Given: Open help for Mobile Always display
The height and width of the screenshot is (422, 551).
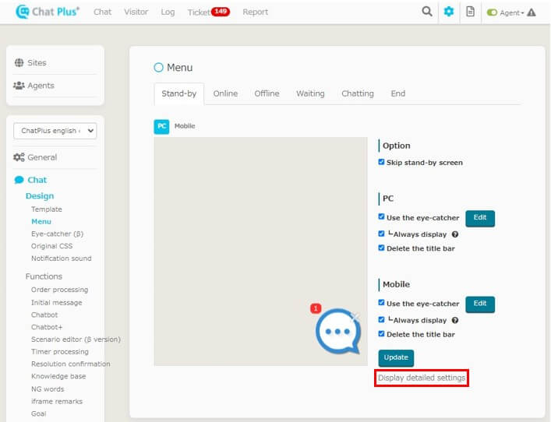Looking at the screenshot, I should 455,320.
